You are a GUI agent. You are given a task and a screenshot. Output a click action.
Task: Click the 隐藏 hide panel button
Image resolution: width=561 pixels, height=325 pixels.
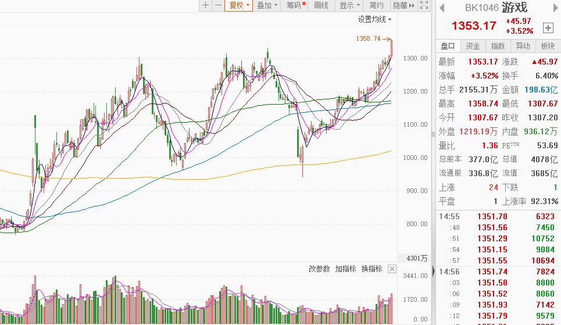point(403,5)
